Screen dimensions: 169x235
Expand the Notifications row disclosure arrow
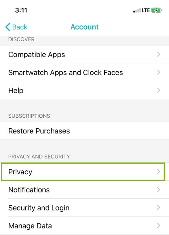pyautogui.click(x=158, y=190)
